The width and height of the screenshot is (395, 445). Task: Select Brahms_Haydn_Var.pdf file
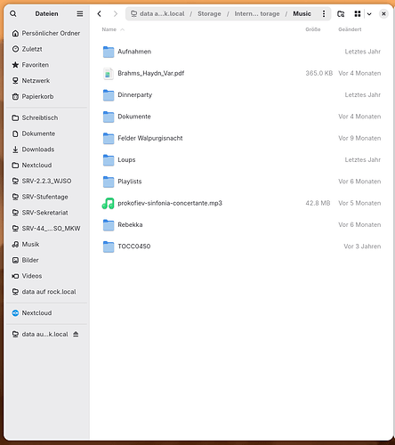(241, 73)
